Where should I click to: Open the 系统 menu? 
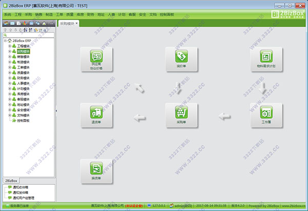(8, 14)
